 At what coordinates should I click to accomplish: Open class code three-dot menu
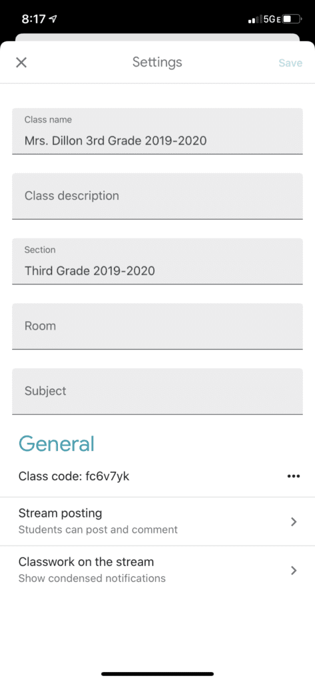[294, 476]
